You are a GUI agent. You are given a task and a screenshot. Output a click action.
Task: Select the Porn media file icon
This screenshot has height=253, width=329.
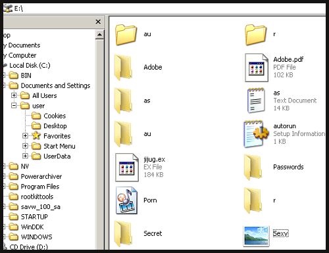tap(126, 200)
